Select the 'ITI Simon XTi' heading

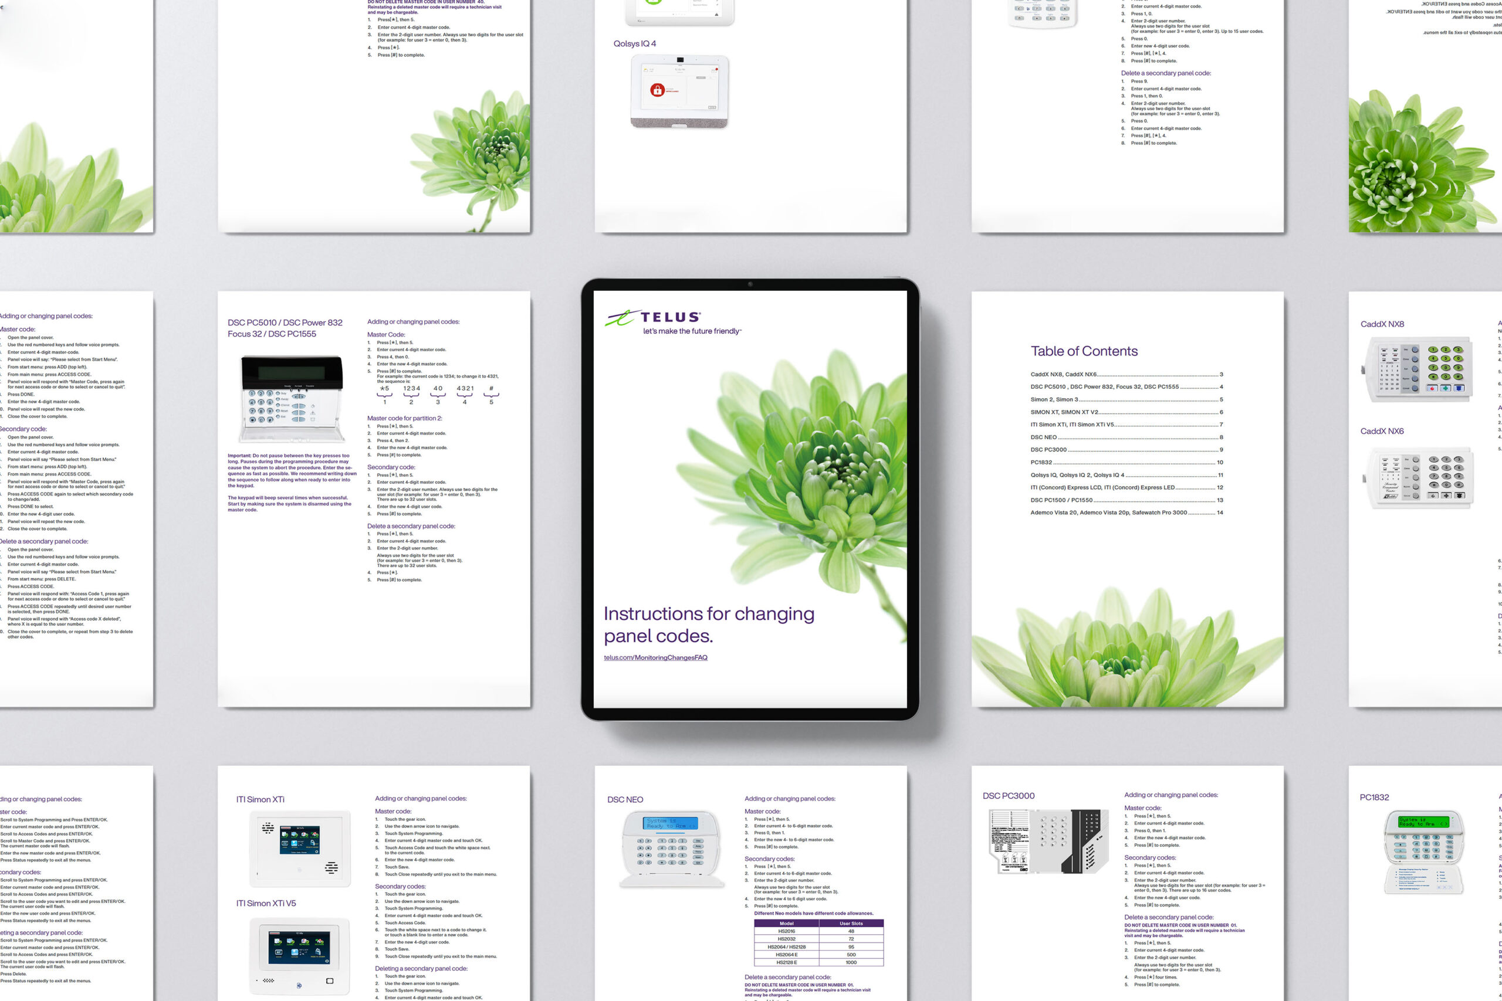pos(260,800)
